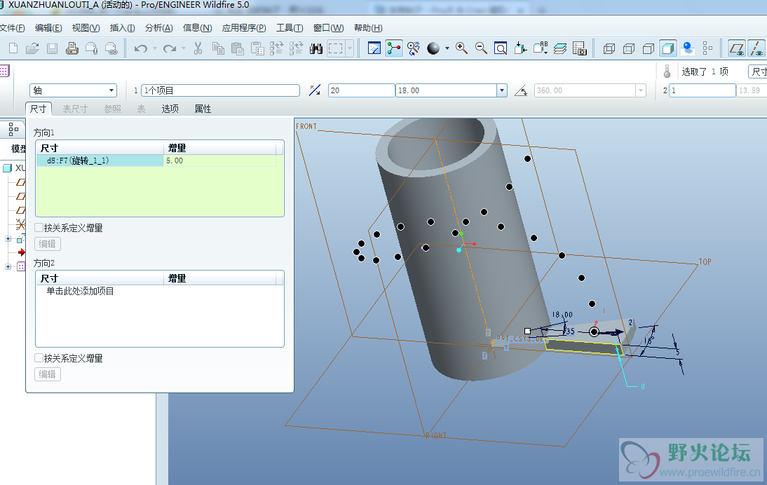Screen dimensions: 767x485
Task: Open the Redo history dropdown arrow
Action: (184, 48)
